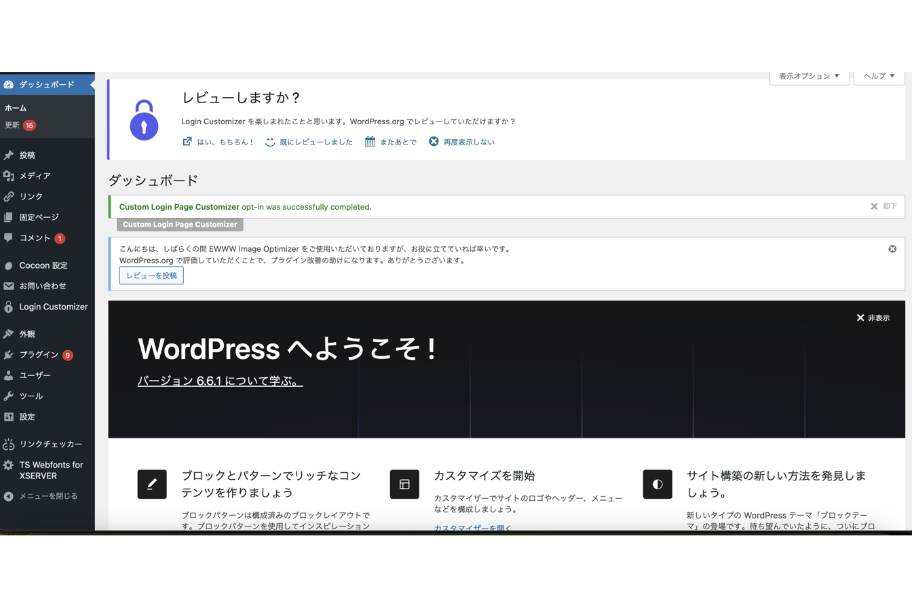The height and width of the screenshot is (608, 912).
Task: Expand the 表示オプション dropdown
Action: [x=809, y=76]
